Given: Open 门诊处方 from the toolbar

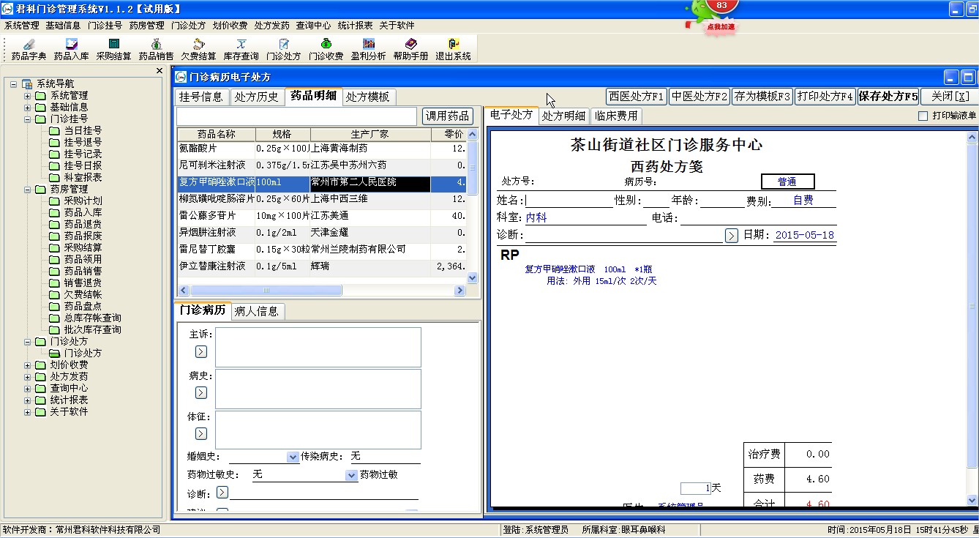Looking at the screenshot, I should 283,50.
